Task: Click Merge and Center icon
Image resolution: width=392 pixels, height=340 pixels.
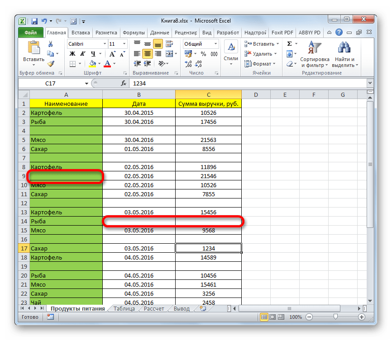Action: click(169, 54)
